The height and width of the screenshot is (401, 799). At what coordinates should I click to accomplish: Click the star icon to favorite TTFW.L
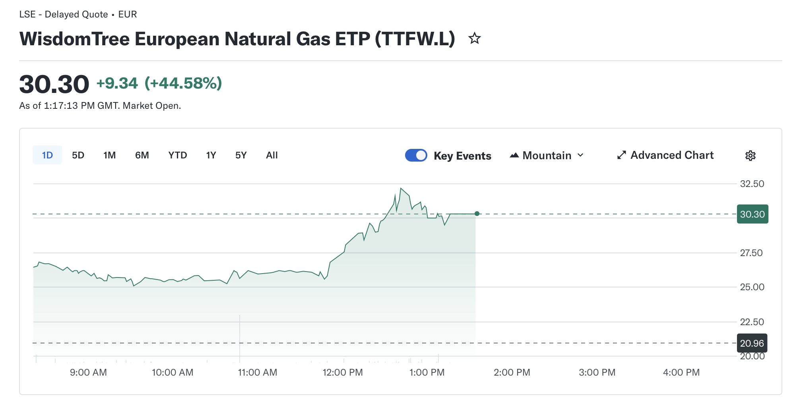475,39
